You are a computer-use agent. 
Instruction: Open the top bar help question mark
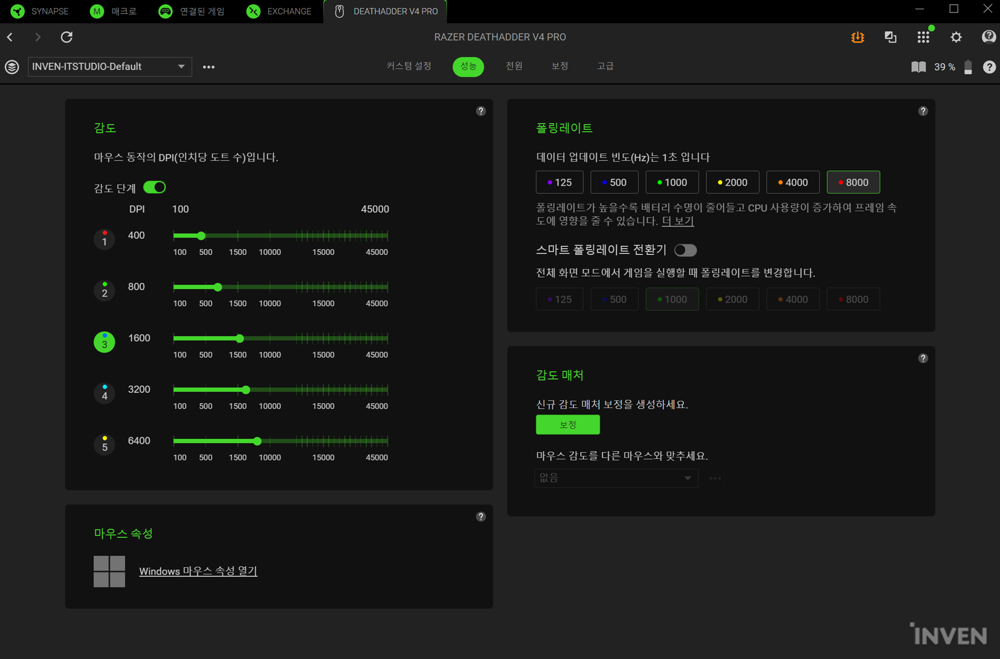pos(988,37)
